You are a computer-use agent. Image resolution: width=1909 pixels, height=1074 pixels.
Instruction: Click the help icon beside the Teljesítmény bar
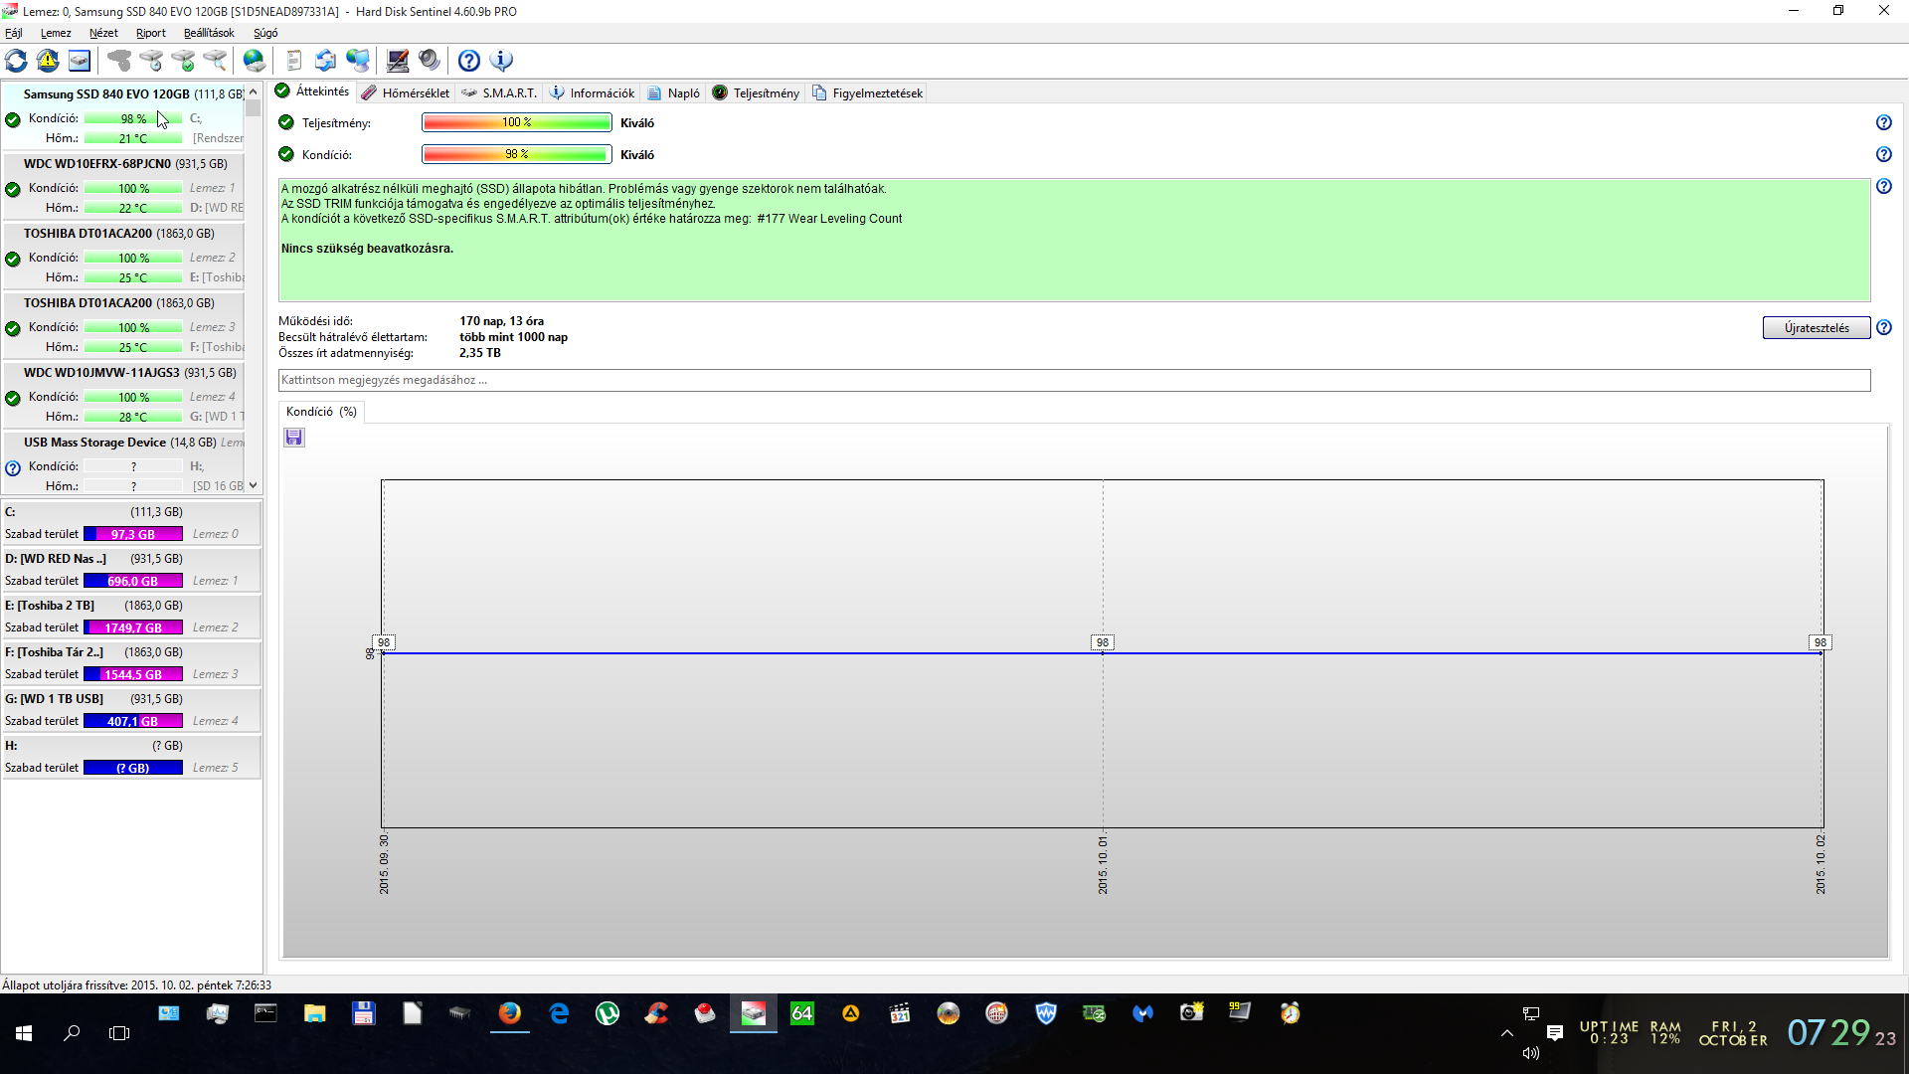(1884, 122)
